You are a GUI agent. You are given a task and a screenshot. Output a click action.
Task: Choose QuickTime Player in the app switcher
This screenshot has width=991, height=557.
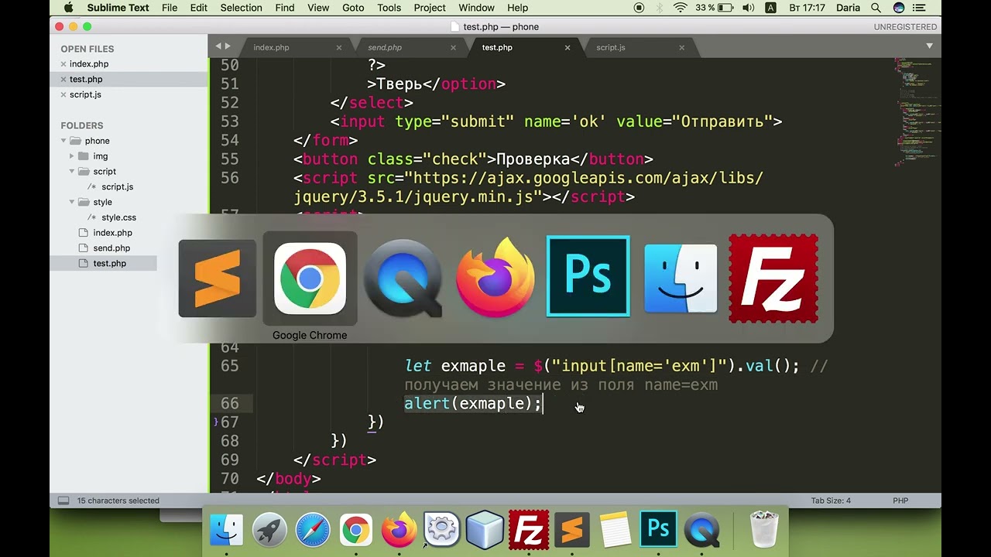403,278
